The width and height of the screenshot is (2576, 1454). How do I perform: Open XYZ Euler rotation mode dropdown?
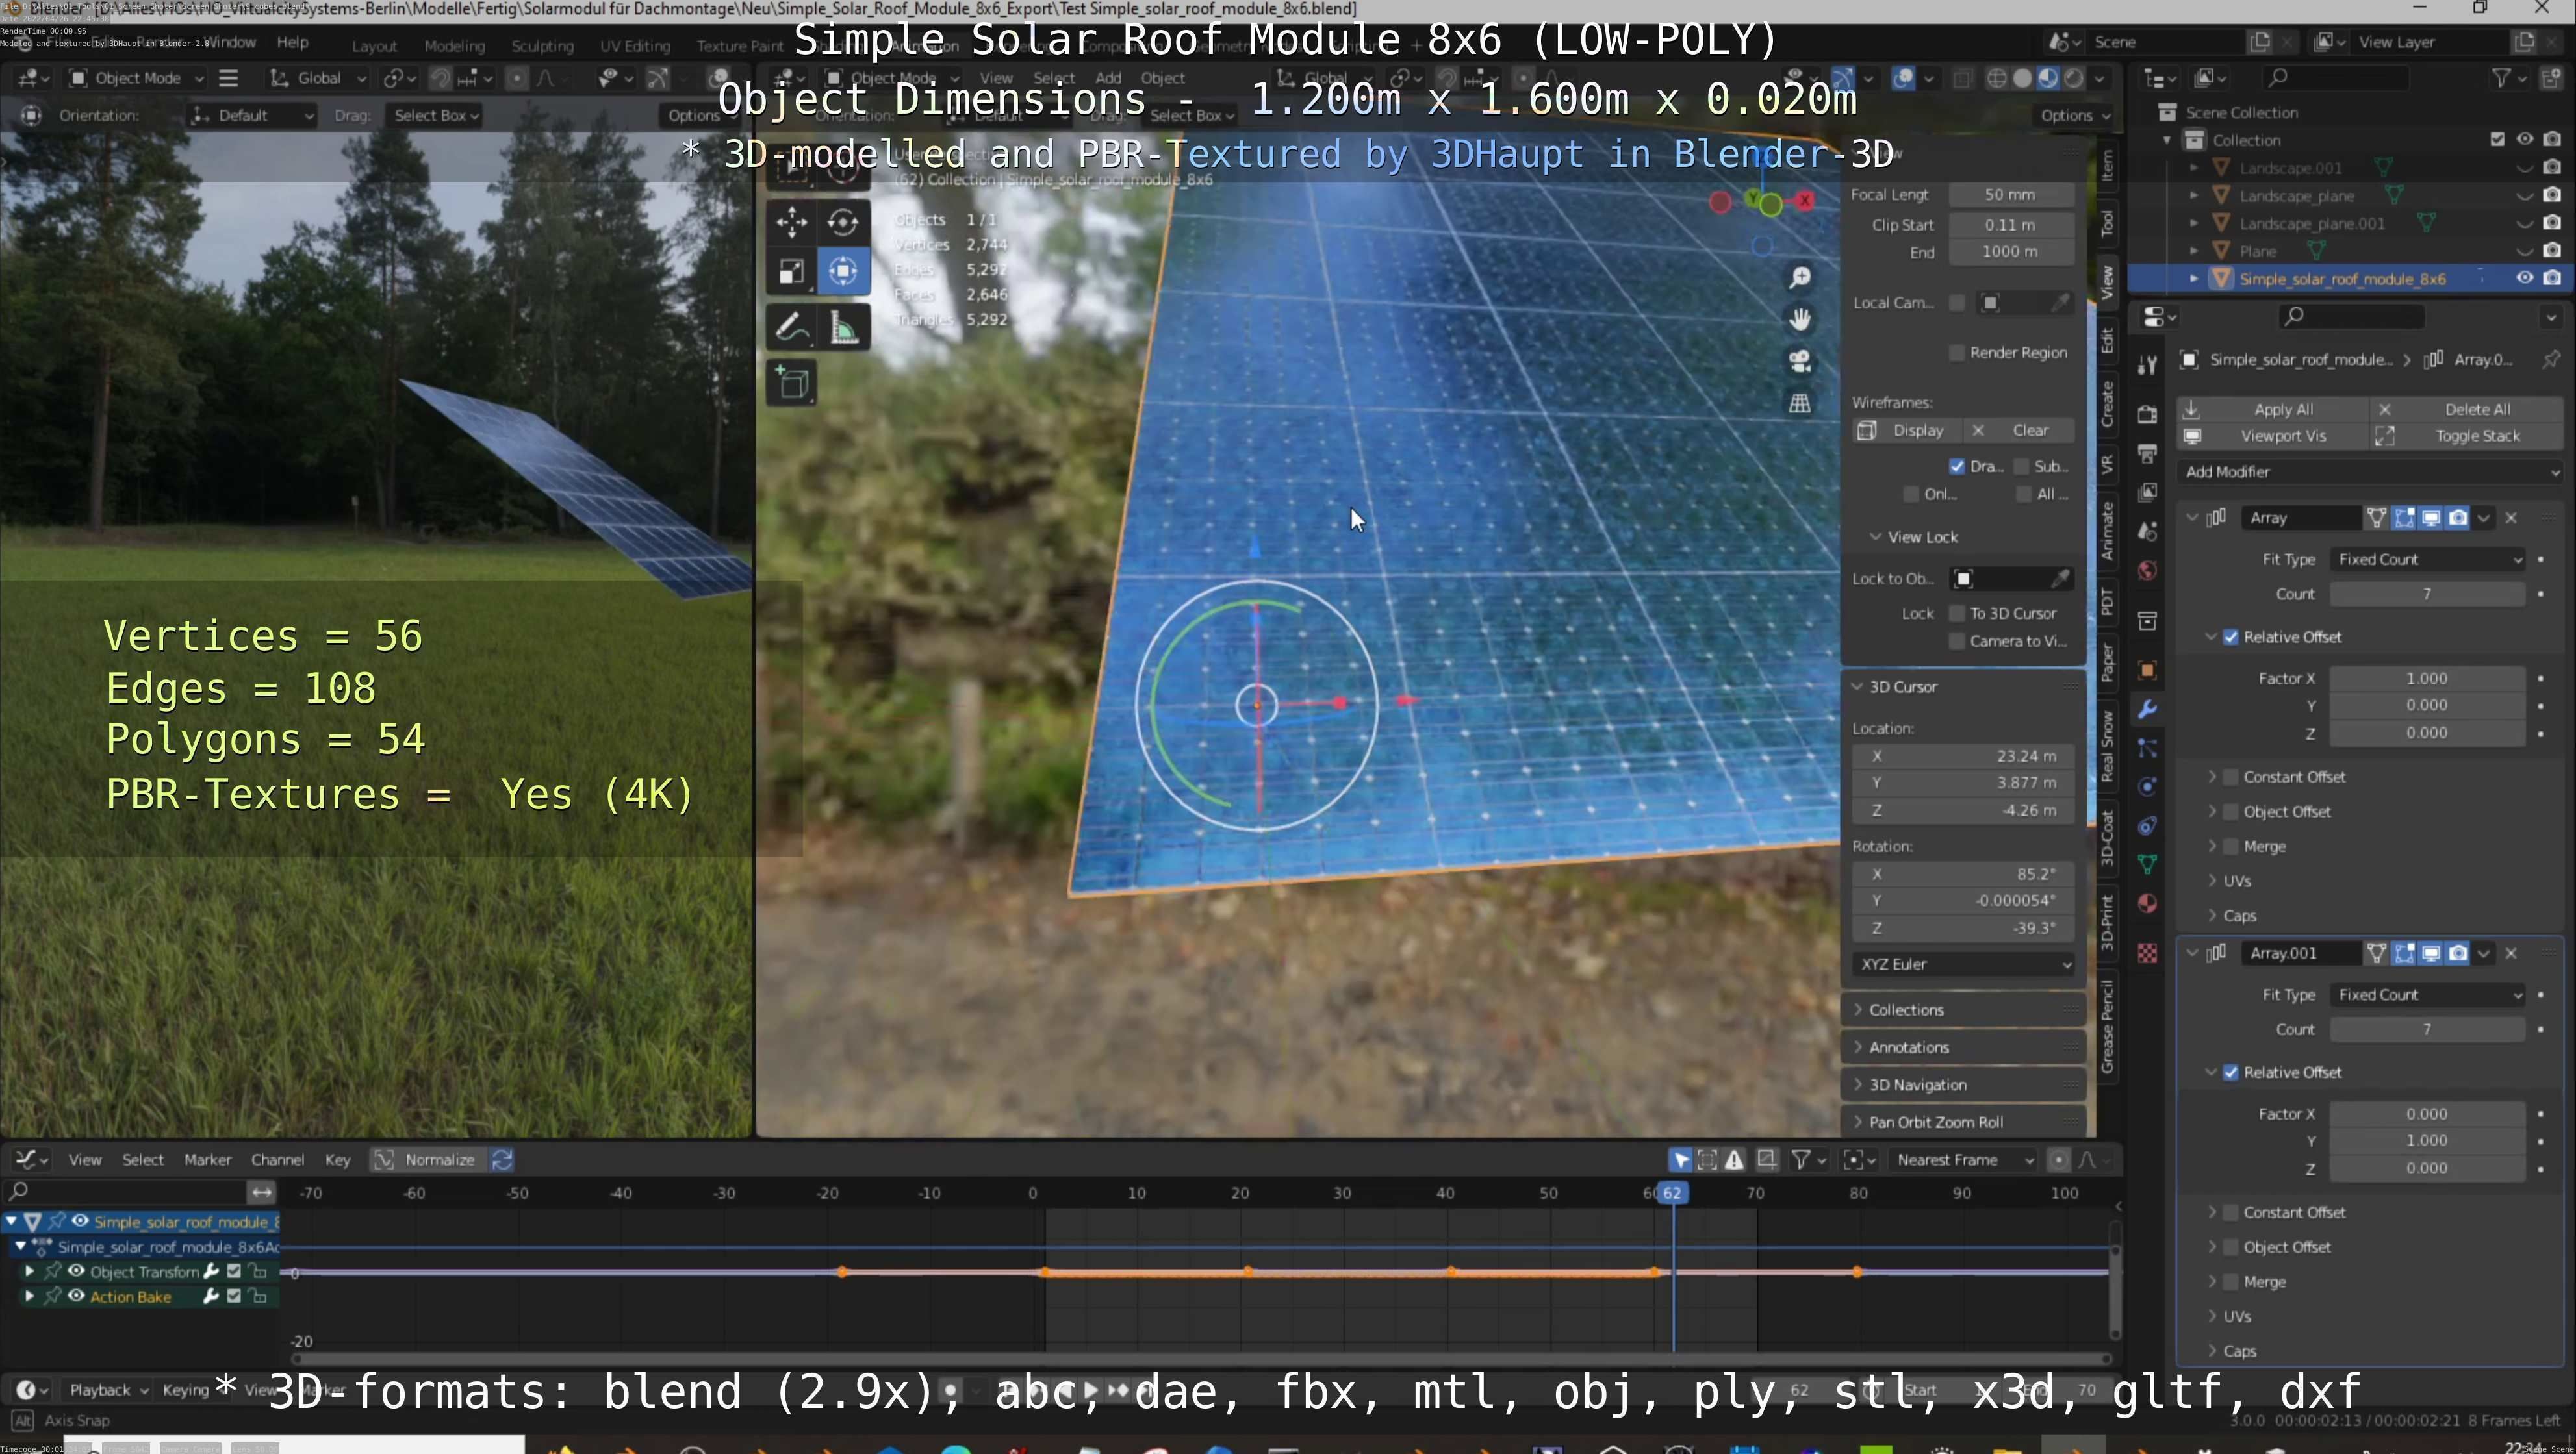(x=1963, y=964)
